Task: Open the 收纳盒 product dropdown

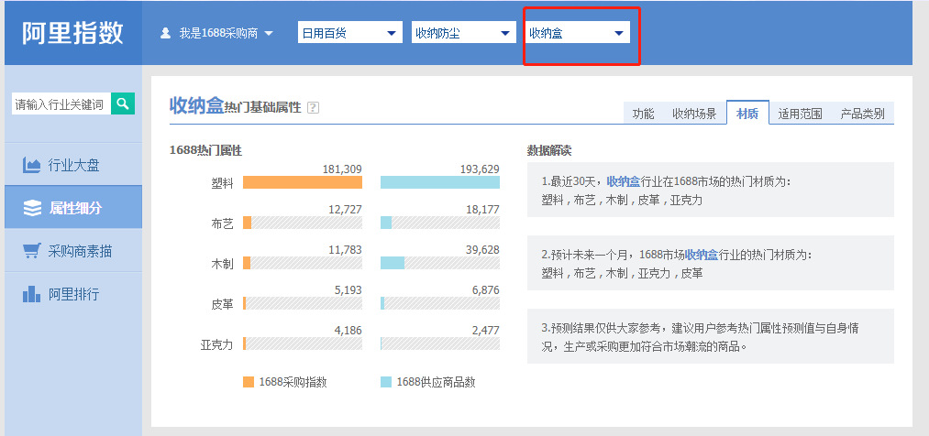Action: point(577,33)
